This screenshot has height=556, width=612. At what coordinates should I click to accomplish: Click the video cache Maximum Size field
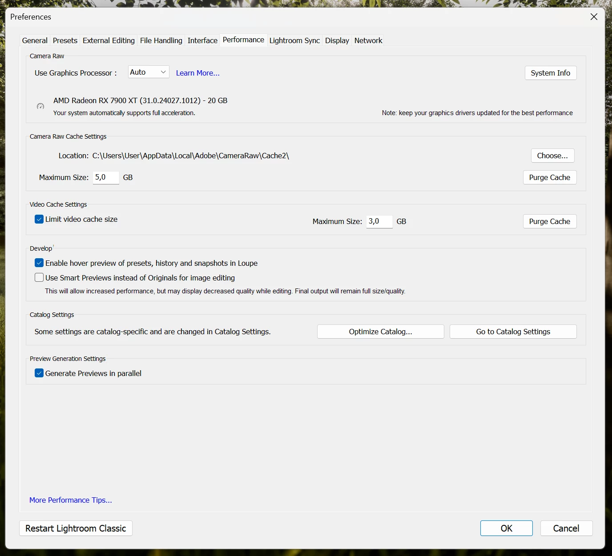click(x=379, y=221)
